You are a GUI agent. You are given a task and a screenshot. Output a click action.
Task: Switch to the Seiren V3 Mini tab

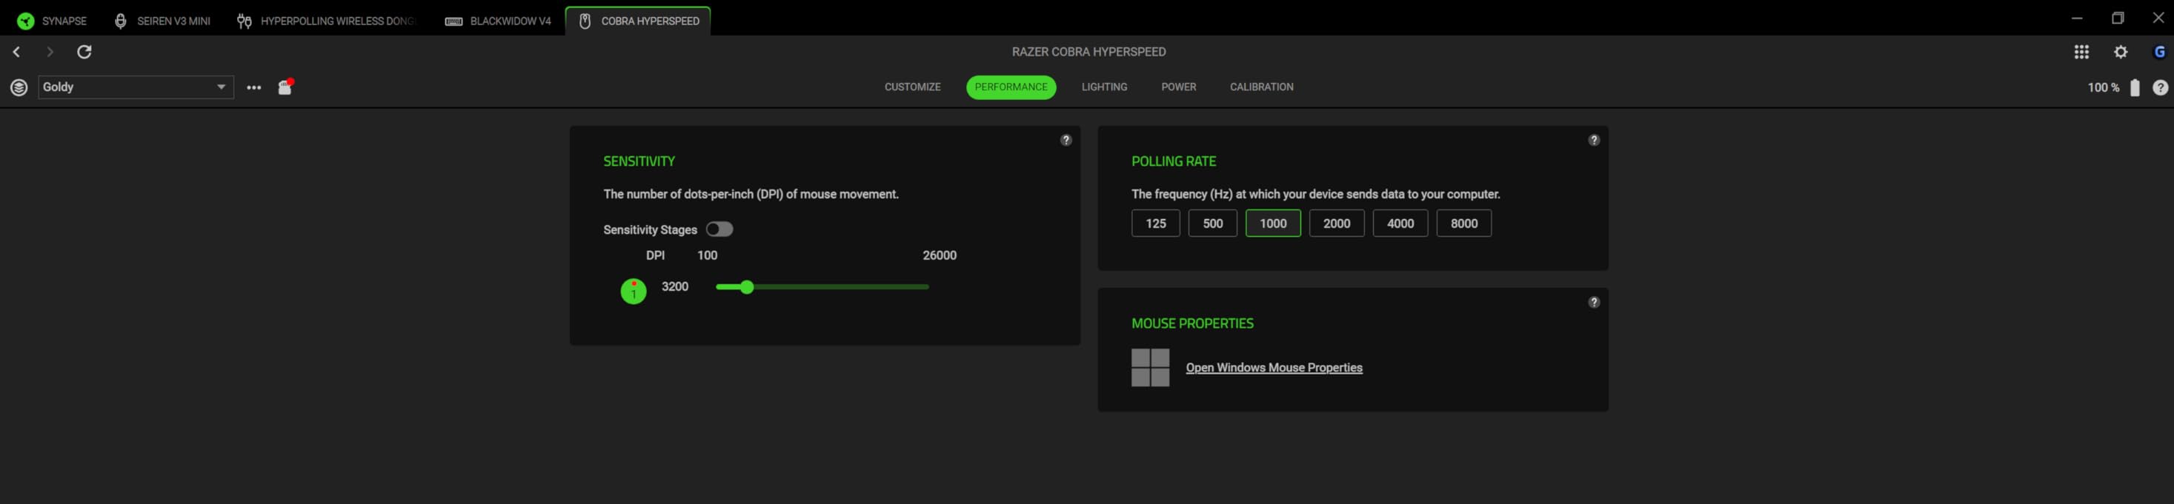162,21
